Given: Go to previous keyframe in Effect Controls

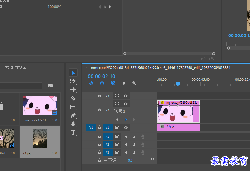Looking at the screenshot, I should coord(100,7).
